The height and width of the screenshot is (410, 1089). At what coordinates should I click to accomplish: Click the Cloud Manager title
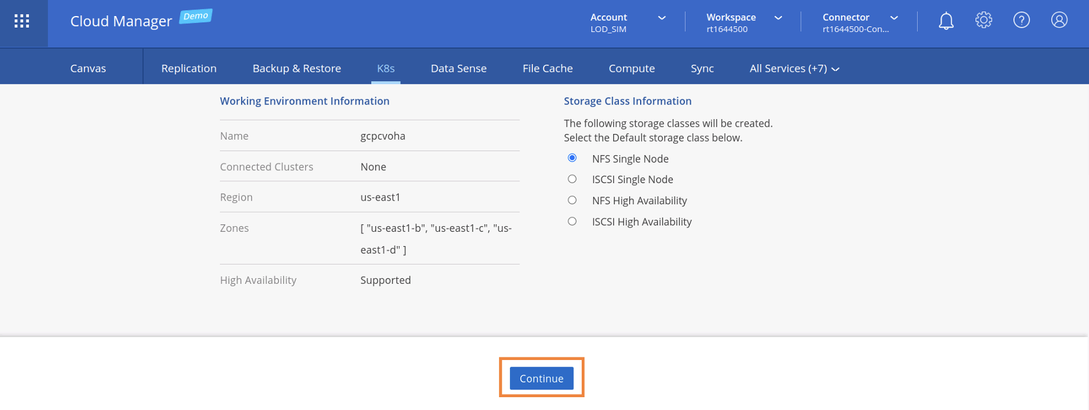(x=121, y=21)
